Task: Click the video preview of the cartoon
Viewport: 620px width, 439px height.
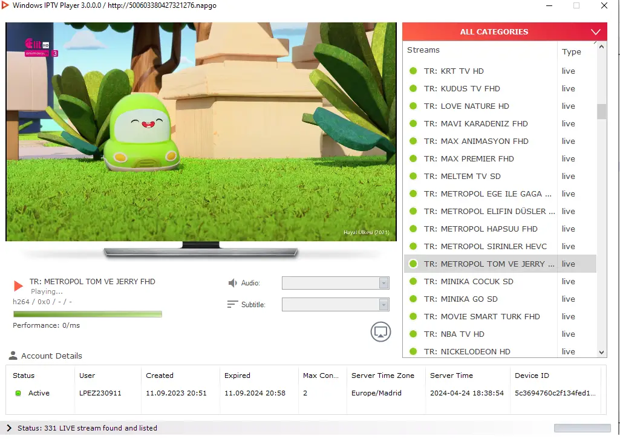Action: 201,132
